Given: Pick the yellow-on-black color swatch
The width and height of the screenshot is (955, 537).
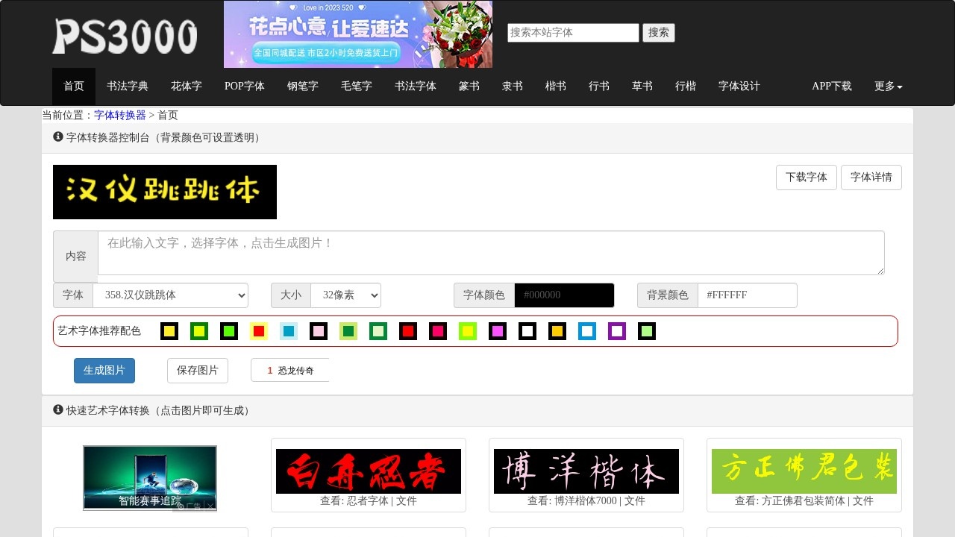Looking at the screenshot, I should tap(169, 331).
